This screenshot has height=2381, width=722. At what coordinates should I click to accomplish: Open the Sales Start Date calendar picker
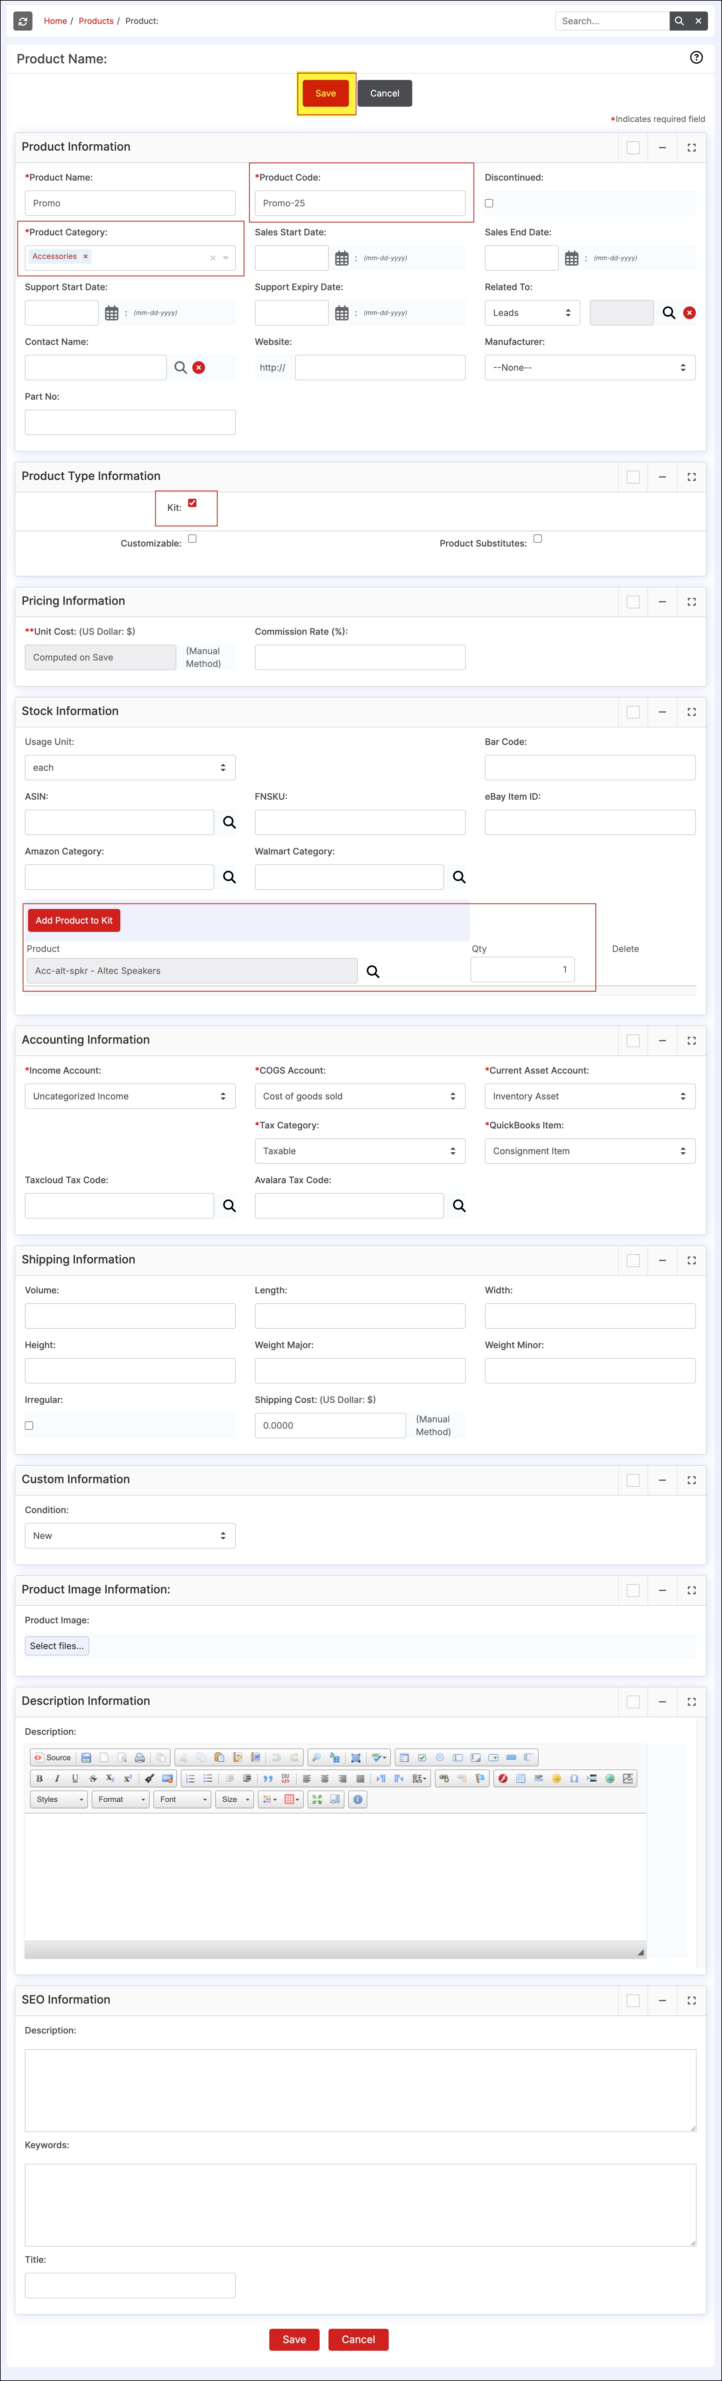coord(341,258)
